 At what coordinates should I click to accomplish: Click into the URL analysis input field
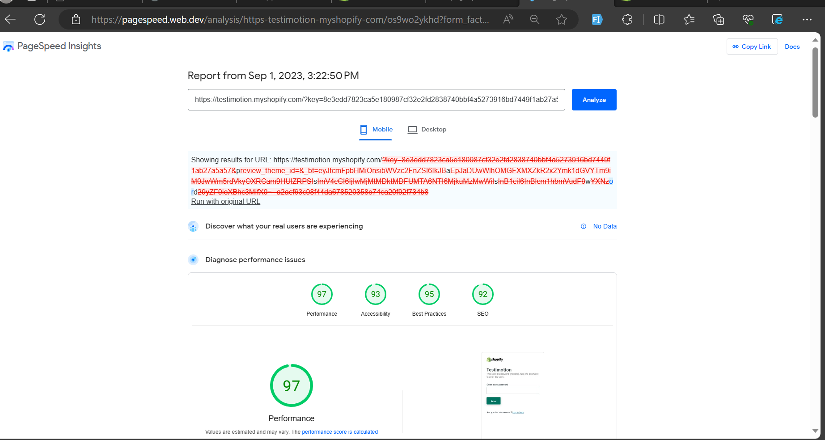(377, 100)
